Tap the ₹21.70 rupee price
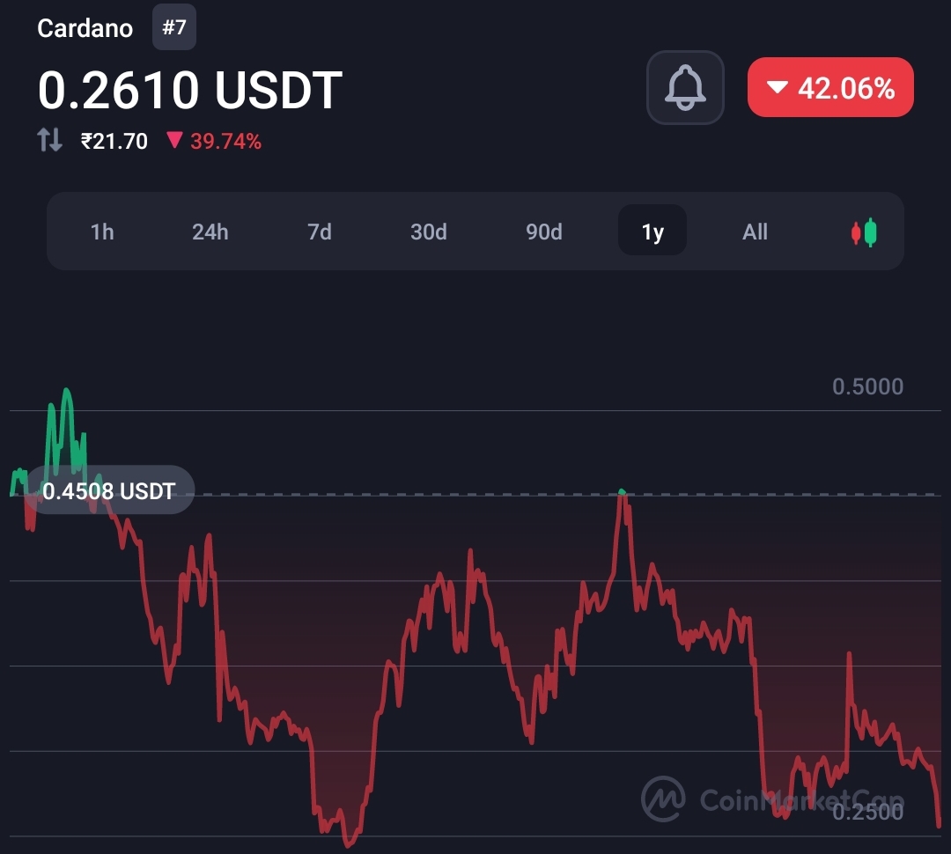Viewport: 951px width, 854px height. click(114, 142)
